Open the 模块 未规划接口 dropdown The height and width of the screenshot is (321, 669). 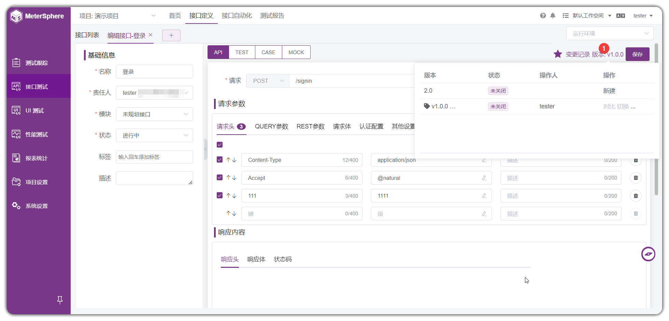click(x=154, y=114)
